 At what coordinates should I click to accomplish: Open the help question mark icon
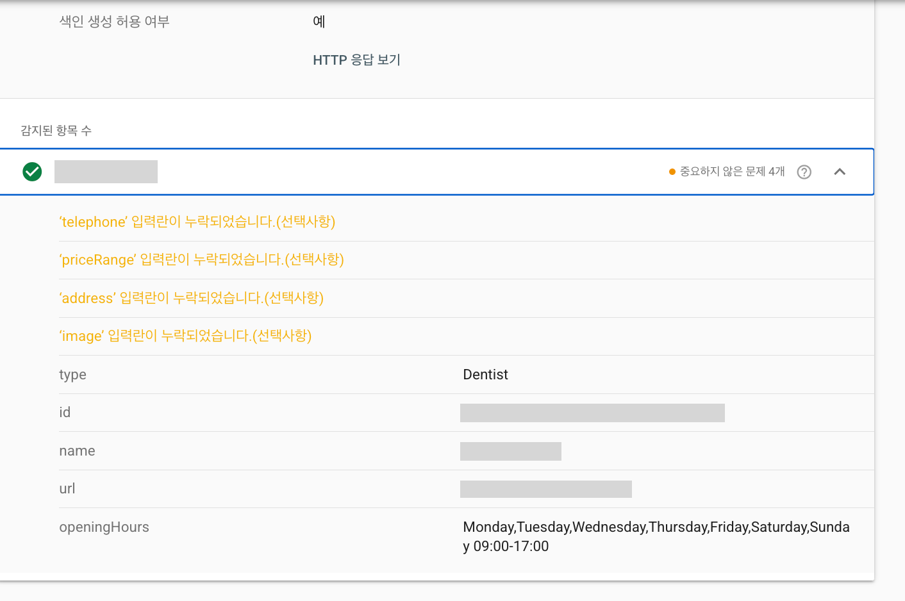point(804,172)
